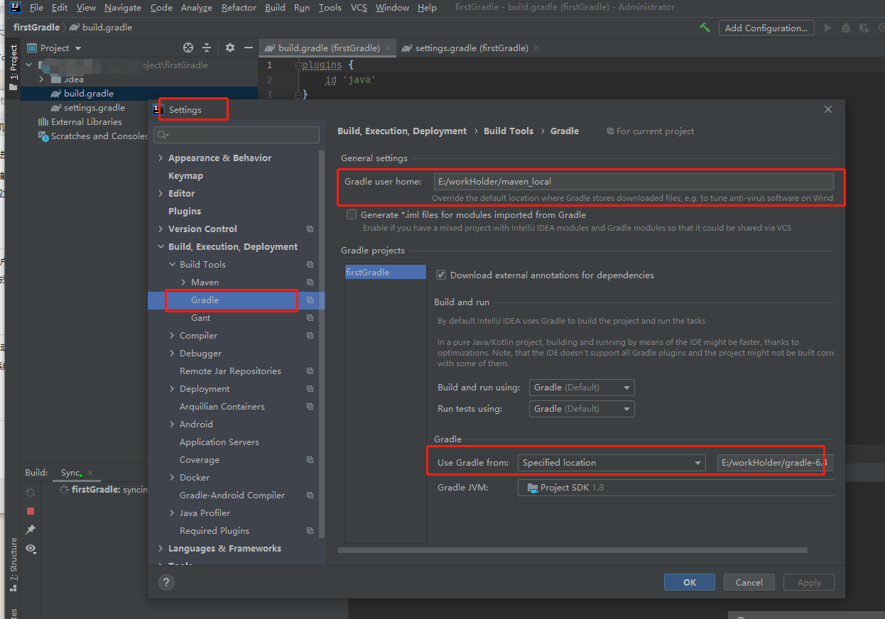Click the OK button
Screen dimensions: 885x619
click(x=690, y=582)
